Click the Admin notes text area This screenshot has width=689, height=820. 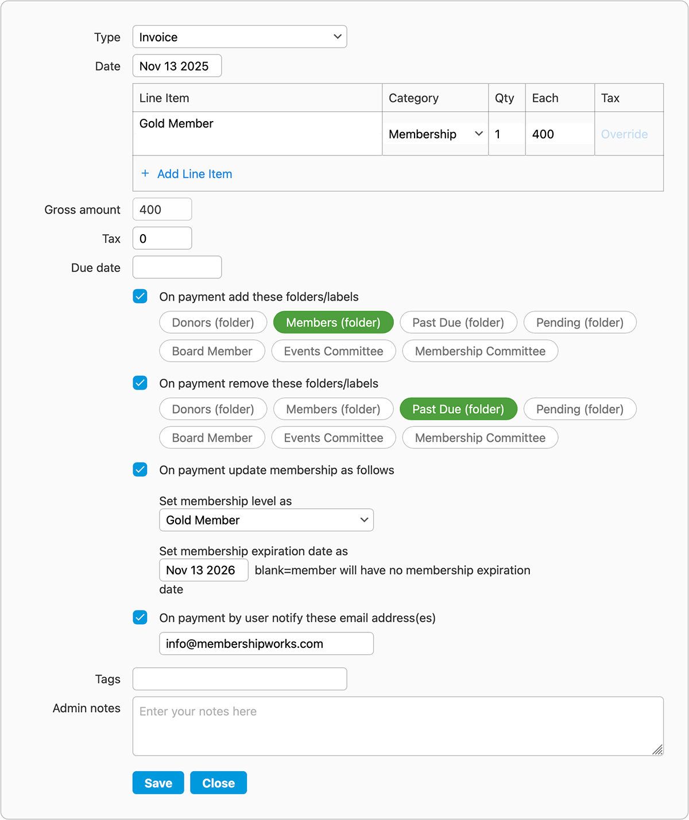tap(397, 726)
